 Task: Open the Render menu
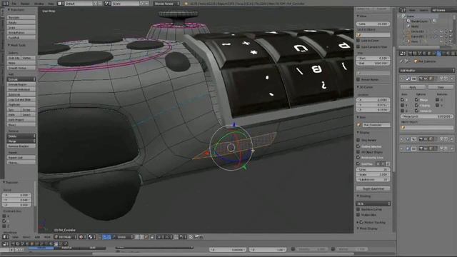tap(25, 4)
